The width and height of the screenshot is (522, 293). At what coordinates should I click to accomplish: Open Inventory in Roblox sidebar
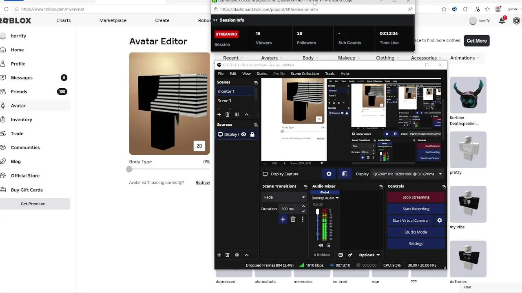coord(21,120)
